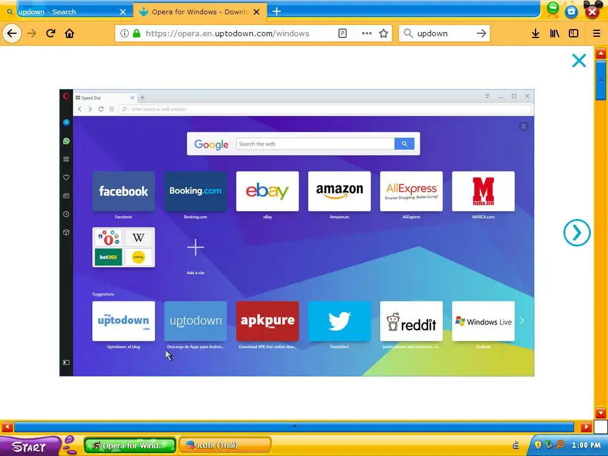Click the vertical scrollbar down arrow
This screenshot has width=608, height=456.
pos(601,413)
